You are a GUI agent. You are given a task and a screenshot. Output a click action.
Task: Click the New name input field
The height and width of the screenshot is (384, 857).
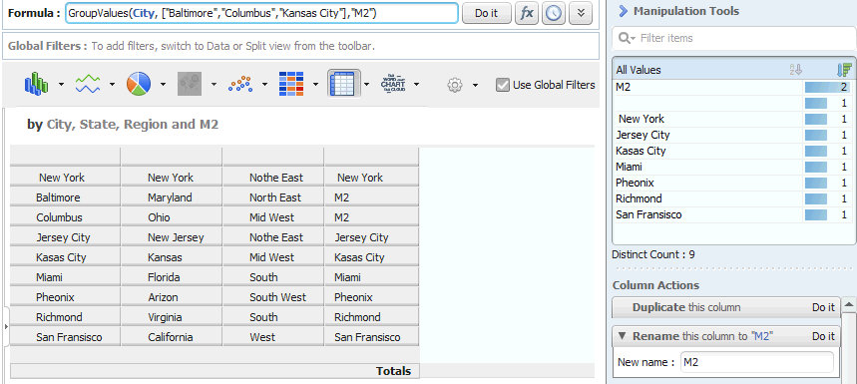(x=757, y=362)
